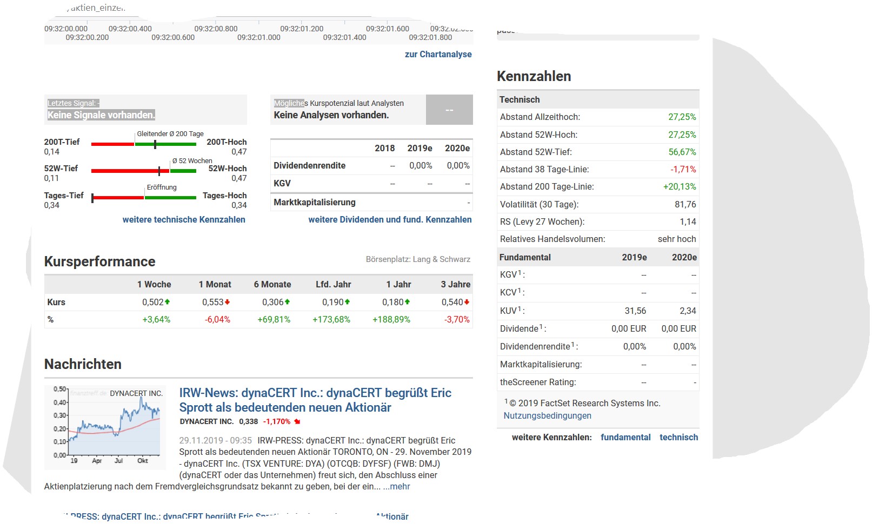
Task: Click the ...mehr link in the news teaser
Action: 397,486
